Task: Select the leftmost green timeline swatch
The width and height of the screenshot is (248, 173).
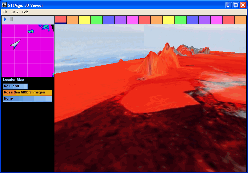Action: [97, 20]
